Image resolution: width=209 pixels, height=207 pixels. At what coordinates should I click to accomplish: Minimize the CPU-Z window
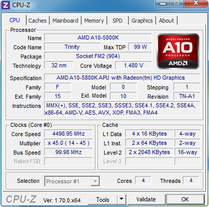(163, 3)
